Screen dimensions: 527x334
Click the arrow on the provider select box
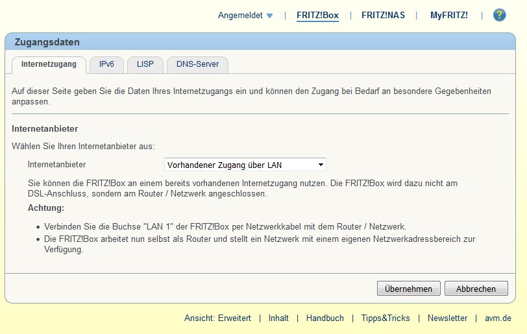[320, 165]
